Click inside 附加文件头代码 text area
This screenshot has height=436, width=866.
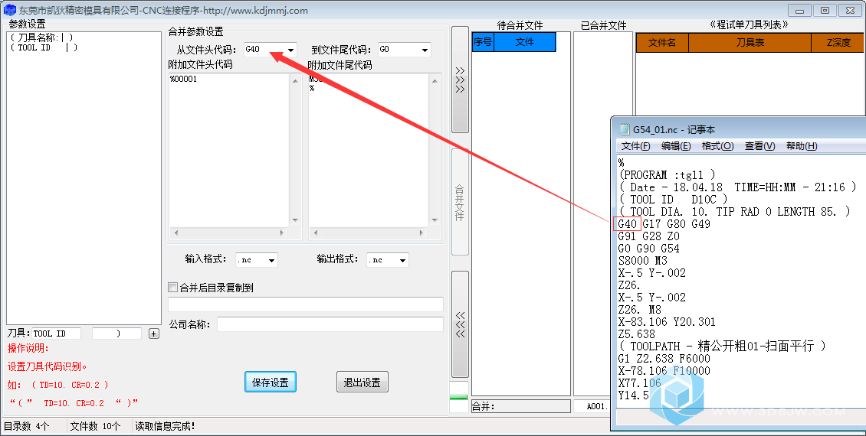point(228,151)
